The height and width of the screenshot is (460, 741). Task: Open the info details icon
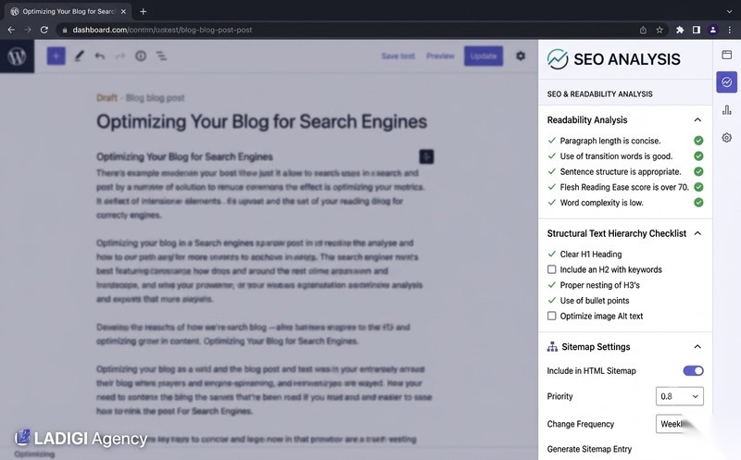(x=141, y=56)
